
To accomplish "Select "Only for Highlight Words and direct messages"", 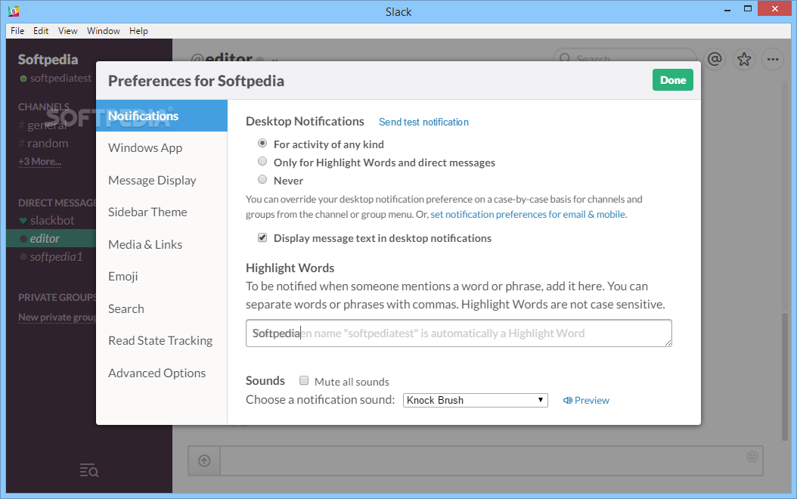I will (x=262, y=162).
